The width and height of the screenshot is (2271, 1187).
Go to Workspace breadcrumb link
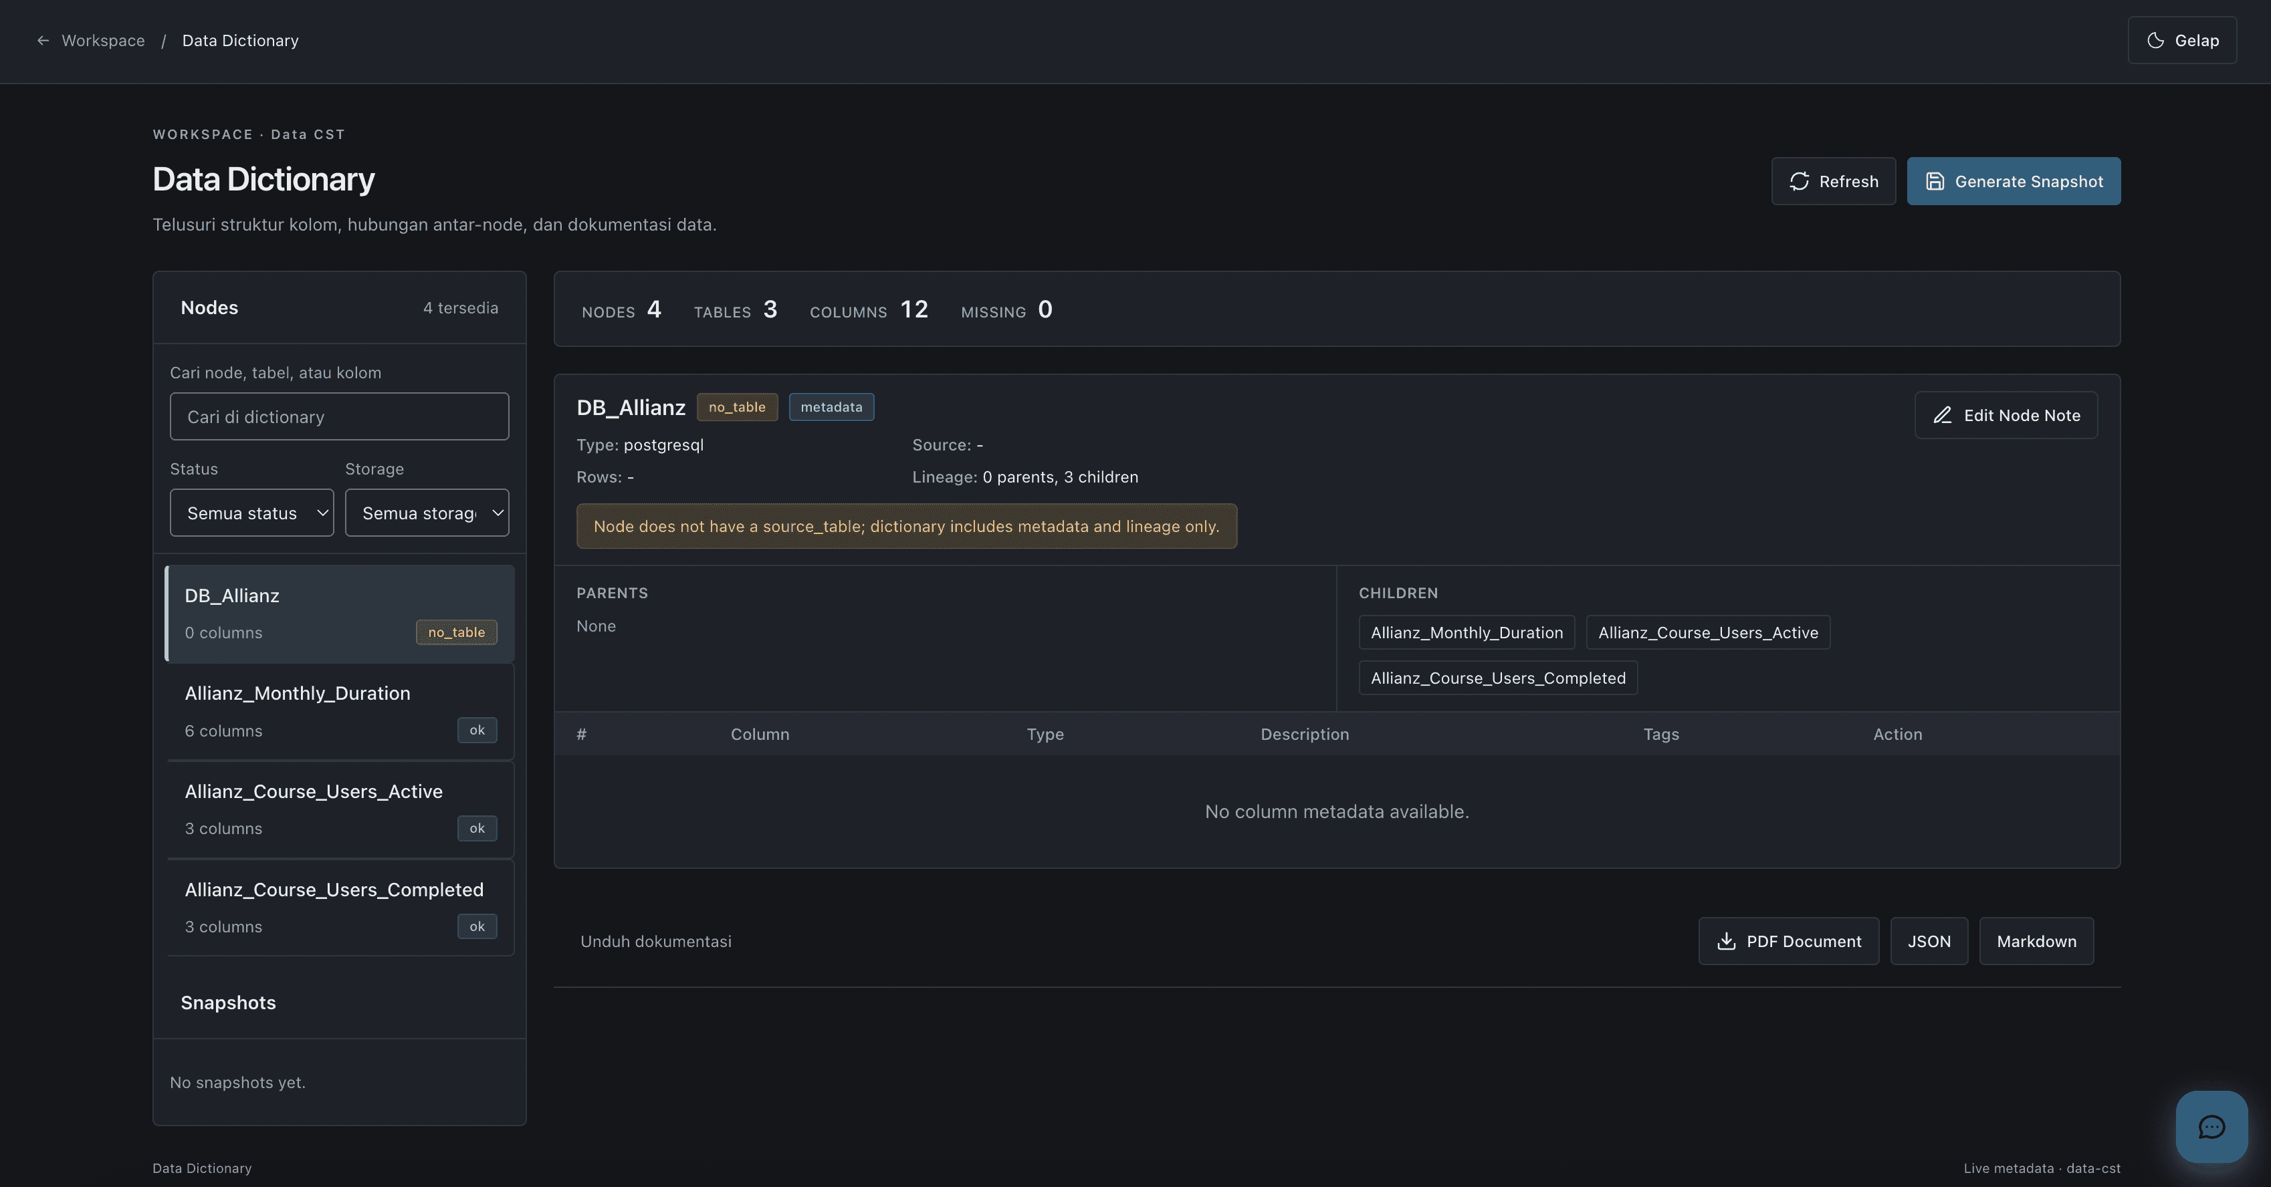click(x=103, y=41)
